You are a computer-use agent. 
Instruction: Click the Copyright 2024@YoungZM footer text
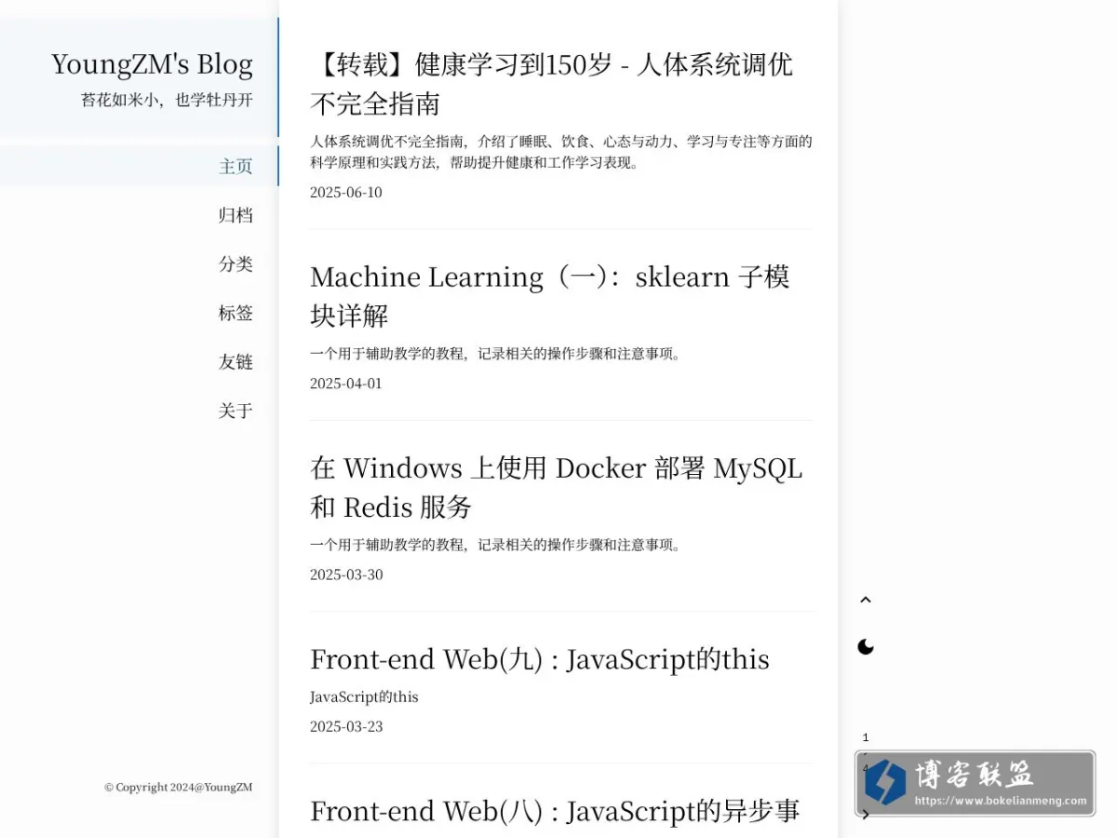point(179,787)
